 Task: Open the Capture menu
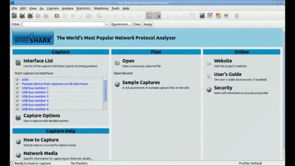(53, 8)
